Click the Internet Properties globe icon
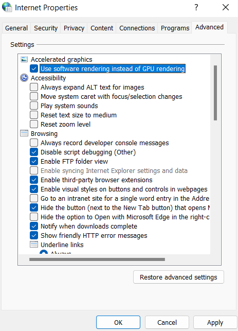The height and width of the screenshot is (331, 238). pos(7,7)
